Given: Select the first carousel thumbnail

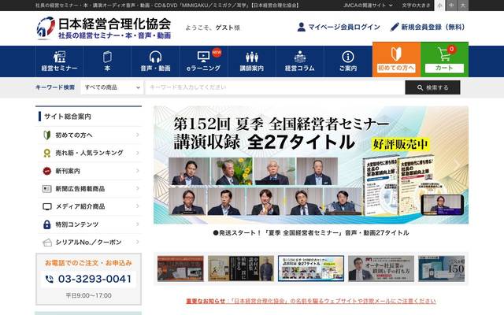Looking at the screenshot, I should click(x=180, y=269).
